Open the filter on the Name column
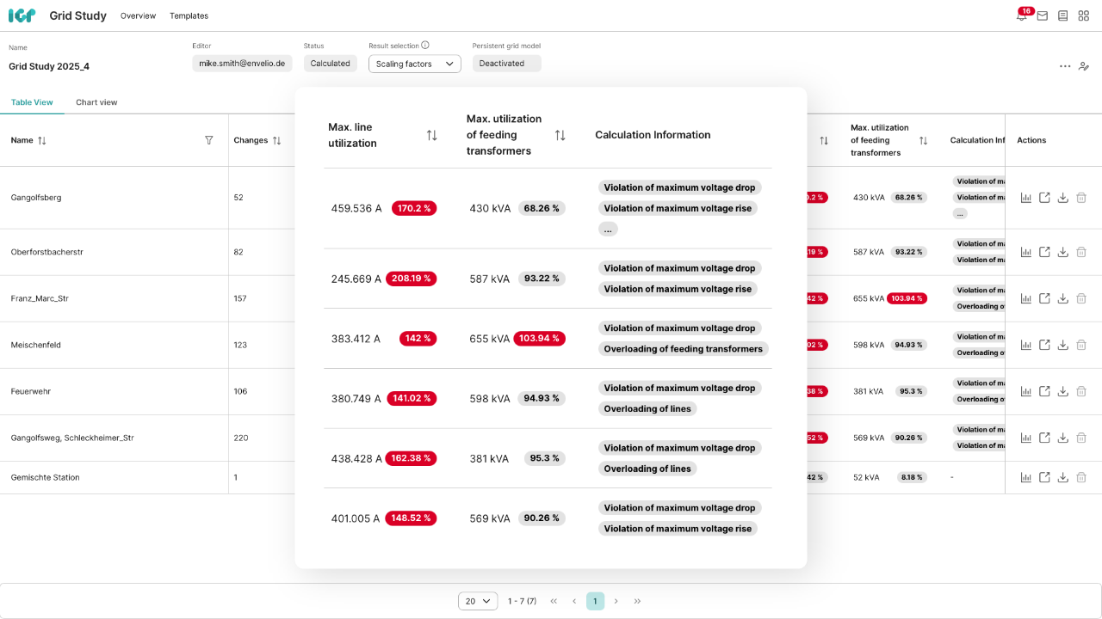This screenshot has width=1102, height=619. point(209,140)
